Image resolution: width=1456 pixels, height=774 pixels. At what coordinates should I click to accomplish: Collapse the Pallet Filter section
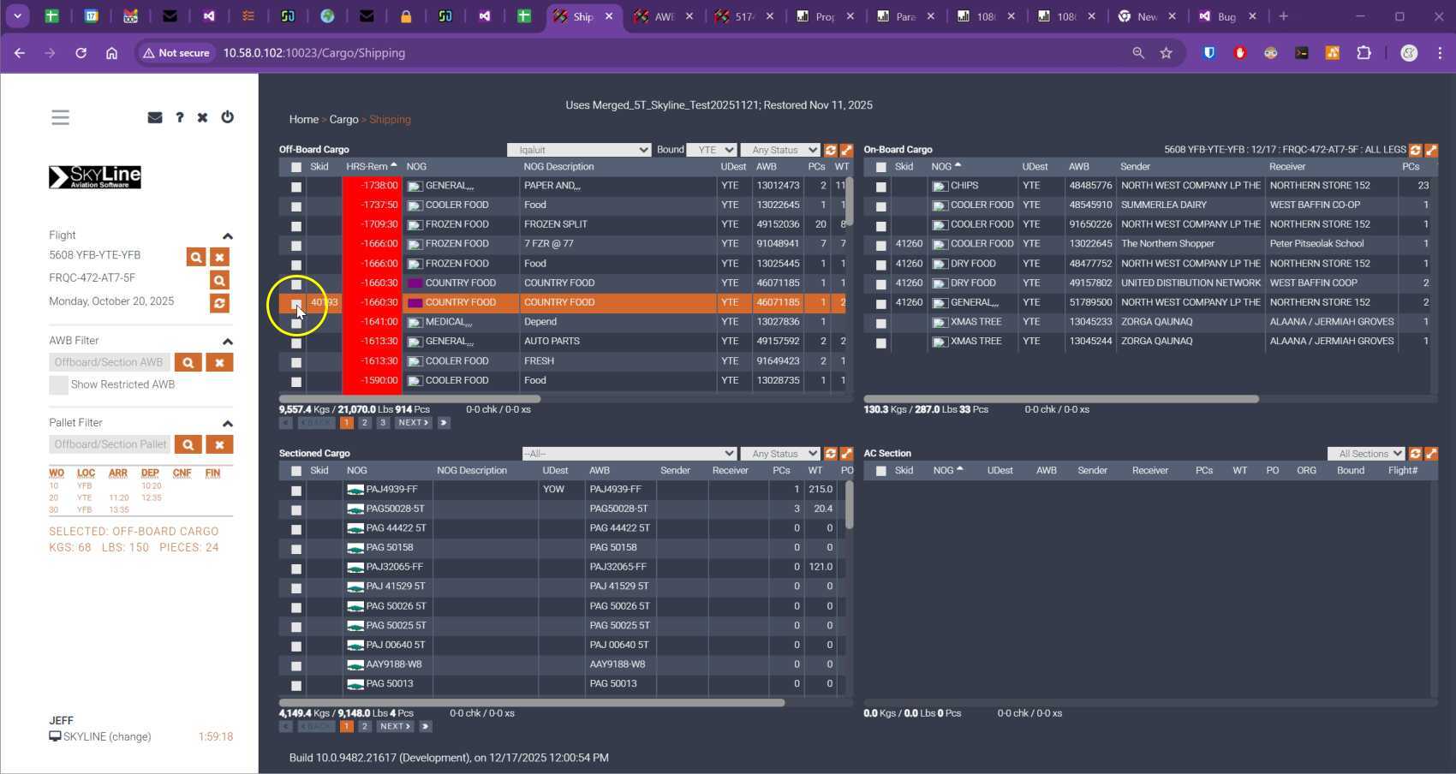[x=227, y=424]
